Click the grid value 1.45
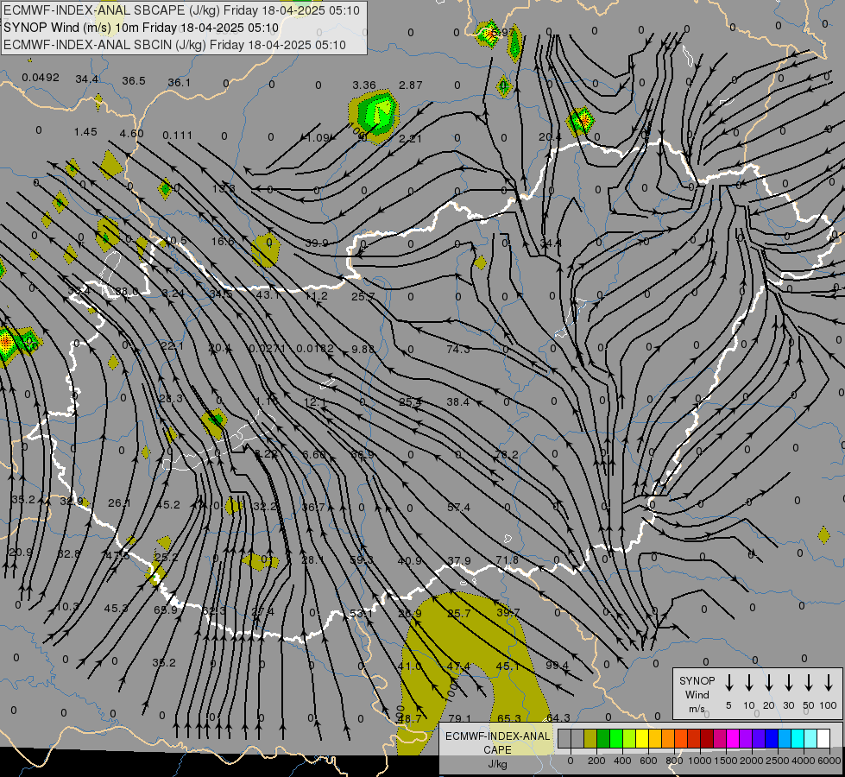The height and width of the screenshot is (777, 845). [x=85, y=131]
